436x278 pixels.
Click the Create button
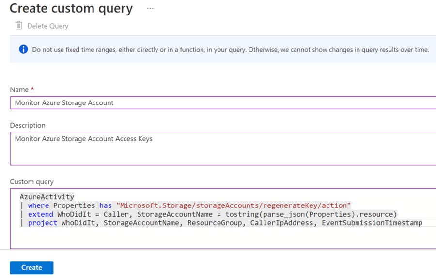[x=31, y=267]
